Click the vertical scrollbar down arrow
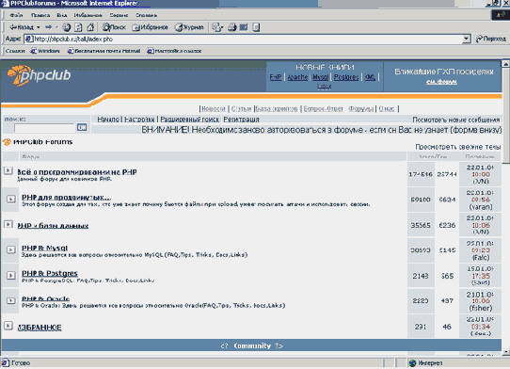This screenshot has width=510, height=369. (506, 352)
